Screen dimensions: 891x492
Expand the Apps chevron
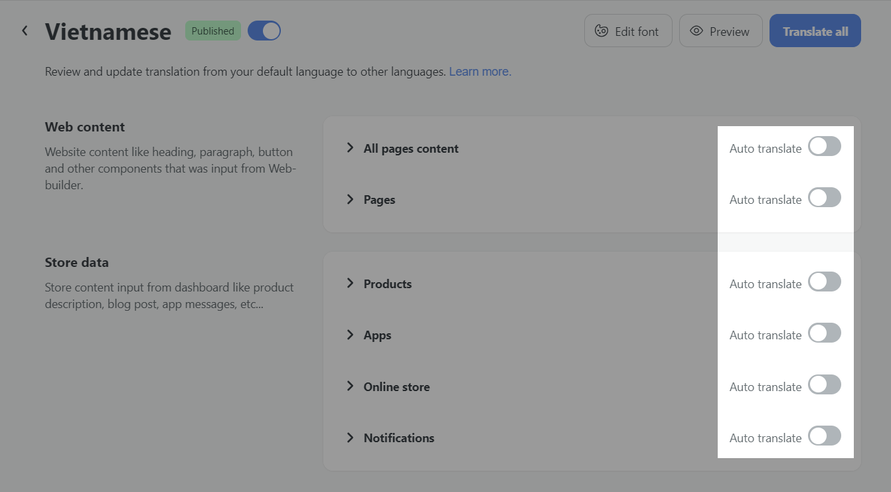point(350,334)
